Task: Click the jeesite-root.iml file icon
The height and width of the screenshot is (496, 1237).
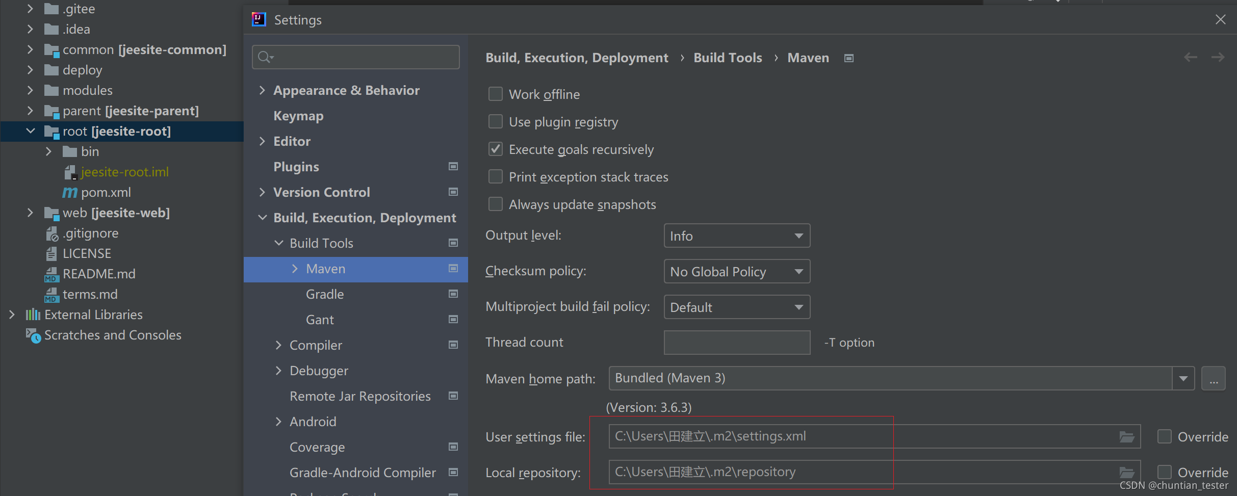Action: [x=70, y=172]
